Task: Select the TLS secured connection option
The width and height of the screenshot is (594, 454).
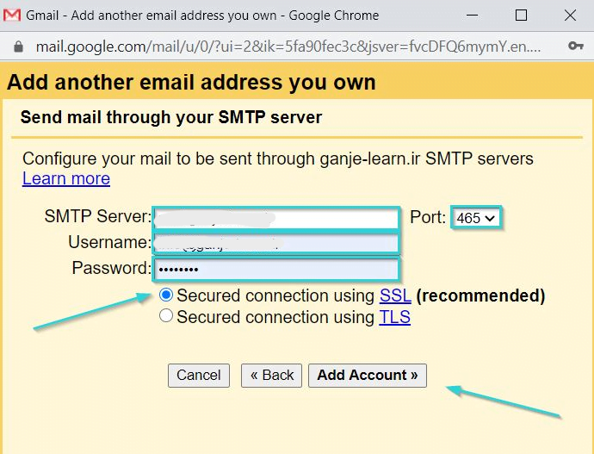Action: [x=166, y=317]
